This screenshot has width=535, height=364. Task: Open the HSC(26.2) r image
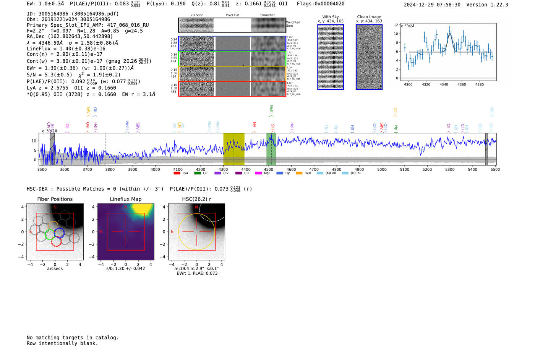tap(196, 231)
